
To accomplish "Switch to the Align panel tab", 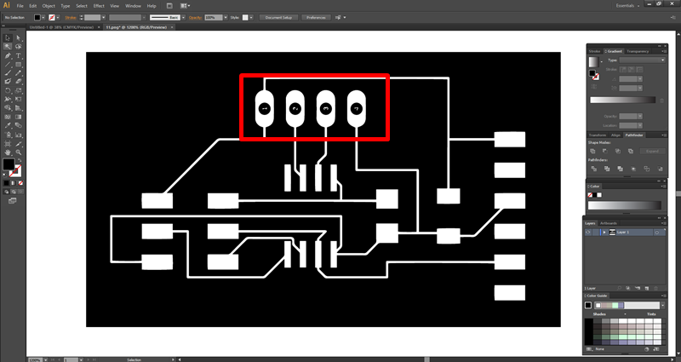I will coord(615,135).
